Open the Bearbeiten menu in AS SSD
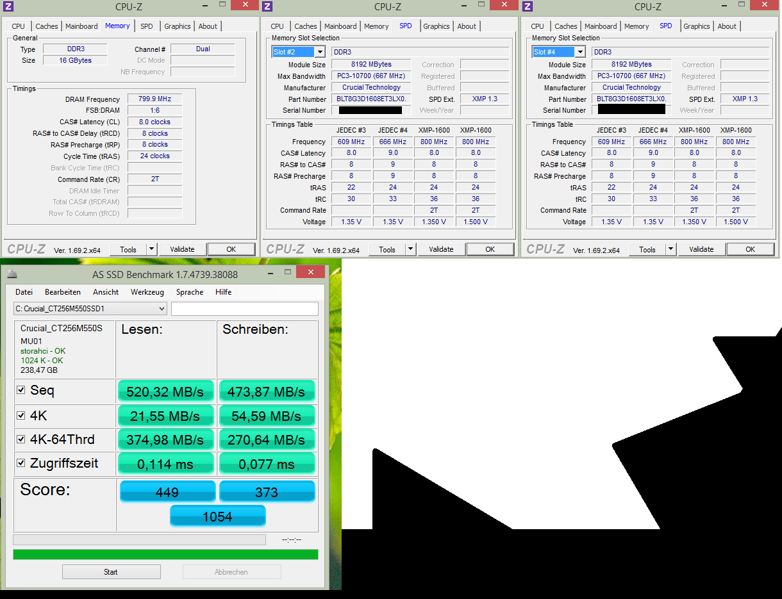This screenshot has height=599, width=782. [x=63, y=292]
